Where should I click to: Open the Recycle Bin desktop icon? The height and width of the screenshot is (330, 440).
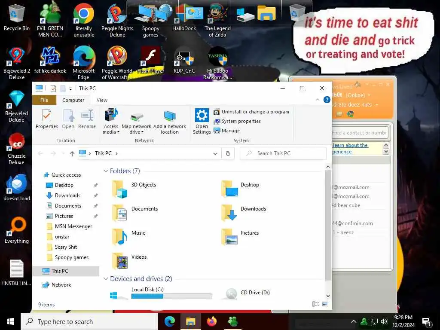click(x=17, y=18)
